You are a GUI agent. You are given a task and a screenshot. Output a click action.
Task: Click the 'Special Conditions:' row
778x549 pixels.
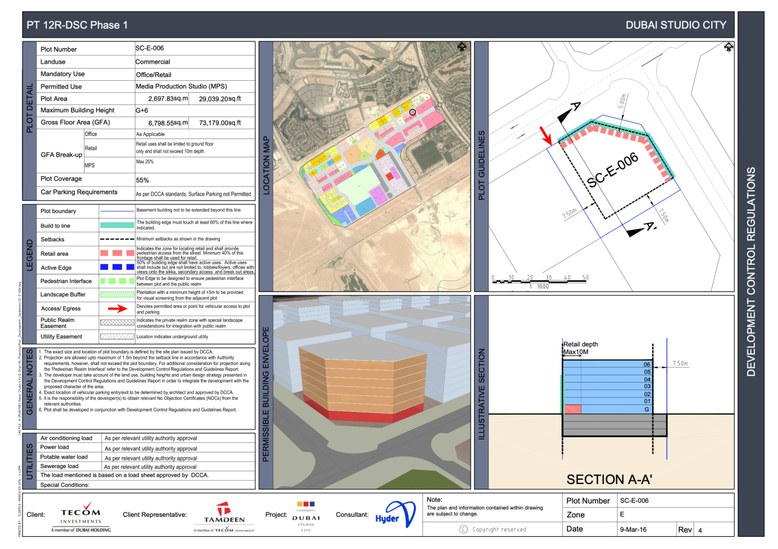point(145,485)
